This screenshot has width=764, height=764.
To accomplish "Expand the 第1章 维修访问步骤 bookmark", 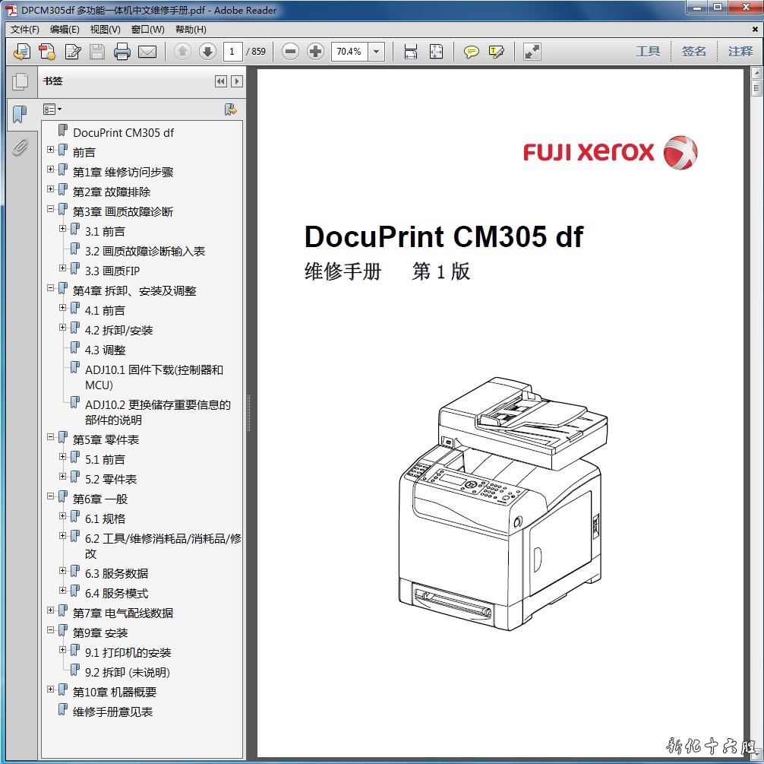I will point(51,171).
